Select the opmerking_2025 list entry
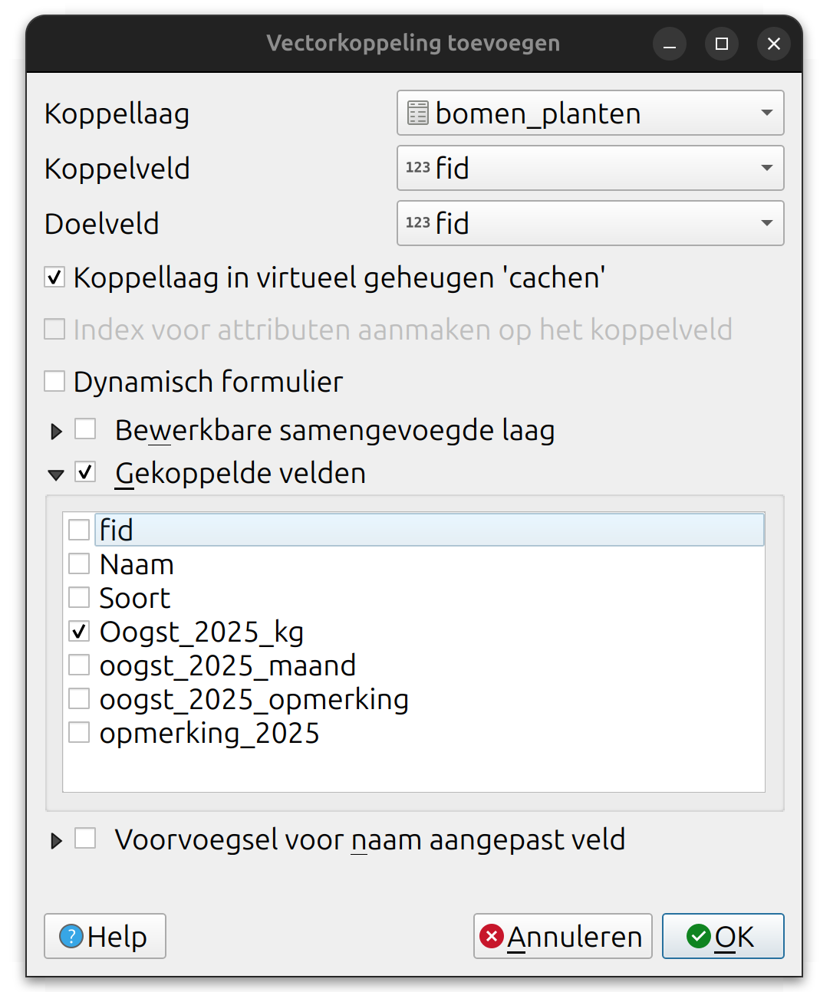Screen dimensions: 820x992 coord(209,733)
